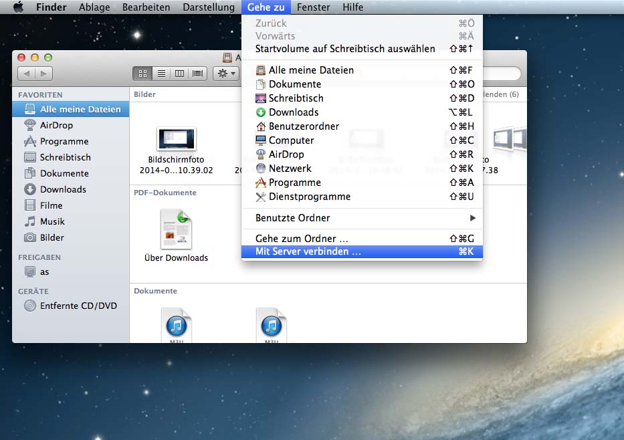
Task: Choose Netzwerk from the Gehe zu menu
Action: [290, 169]
